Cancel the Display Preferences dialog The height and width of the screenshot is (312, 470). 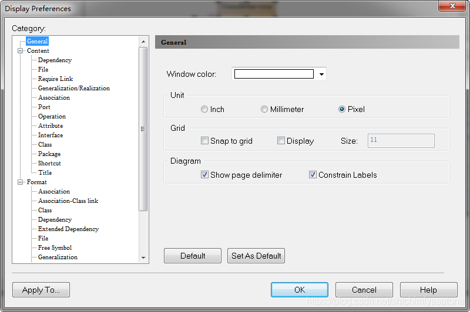pyautogui.click(x=364, y=290)
